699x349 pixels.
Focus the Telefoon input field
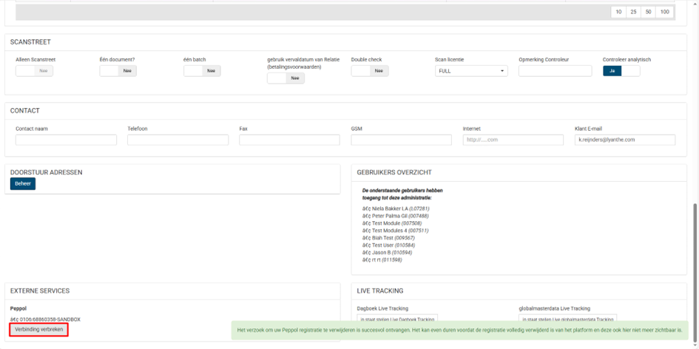coord(178,140)
